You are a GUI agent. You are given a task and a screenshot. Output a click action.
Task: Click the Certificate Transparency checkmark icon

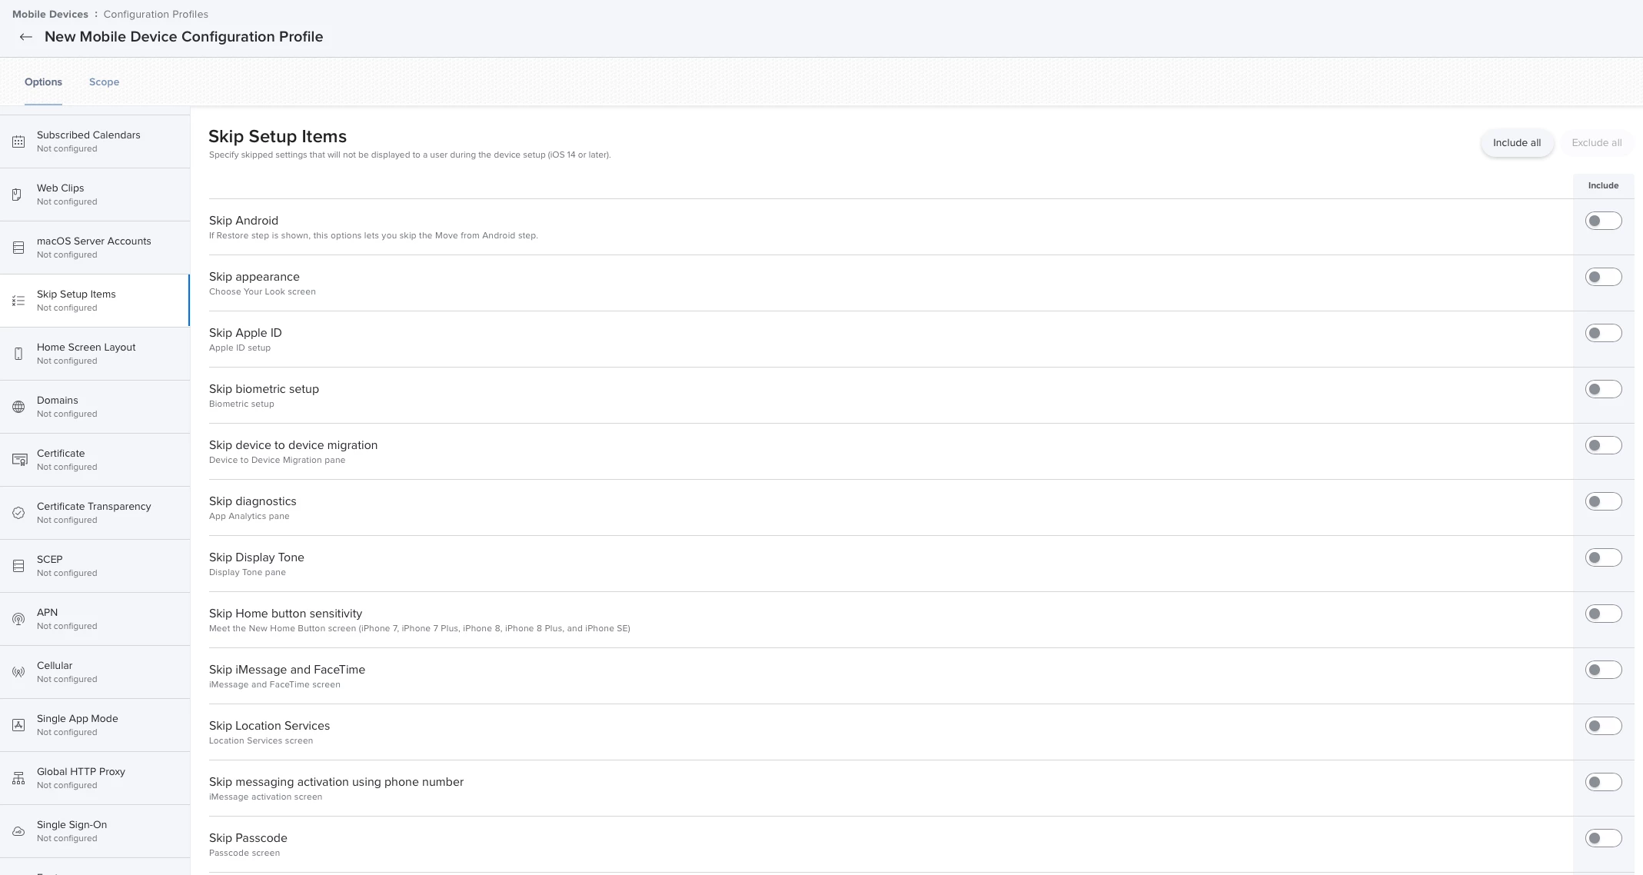point(18,513)
